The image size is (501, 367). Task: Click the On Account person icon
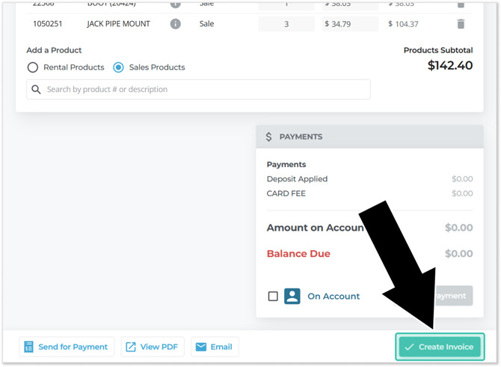click(x=292, y=296)
